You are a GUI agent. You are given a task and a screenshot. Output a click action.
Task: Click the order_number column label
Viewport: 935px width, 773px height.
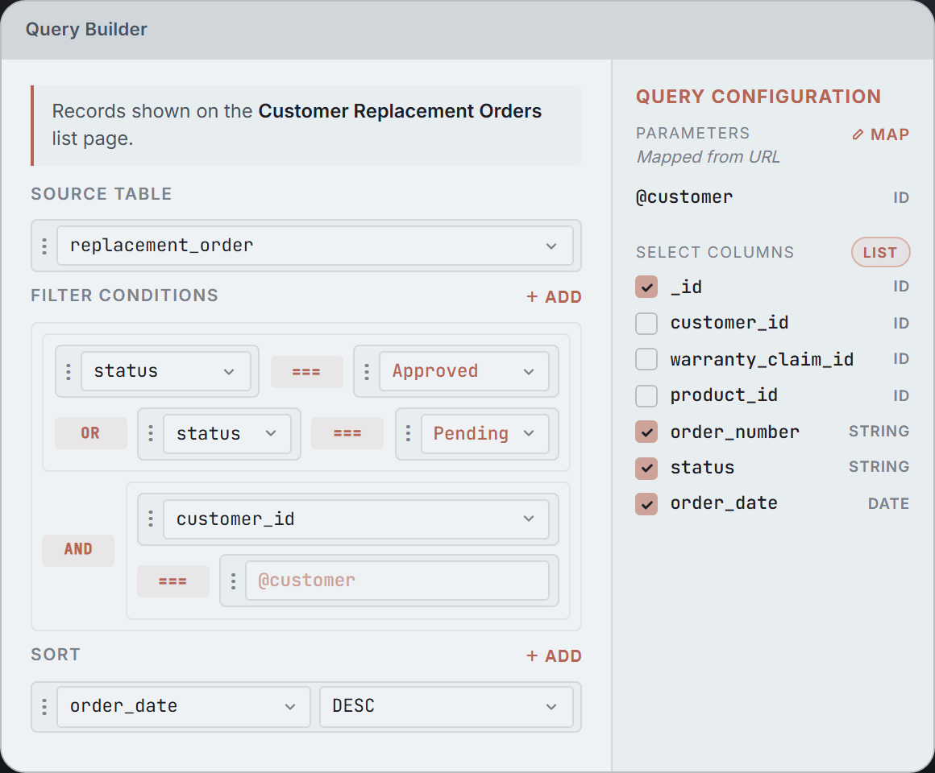click(734, 432)
